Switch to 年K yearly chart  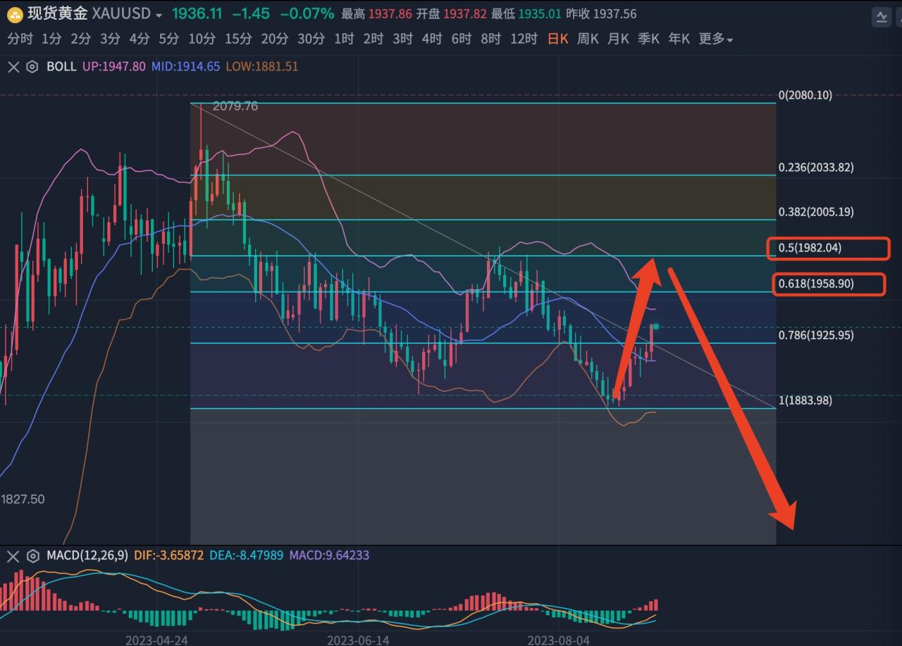[679, 39]
